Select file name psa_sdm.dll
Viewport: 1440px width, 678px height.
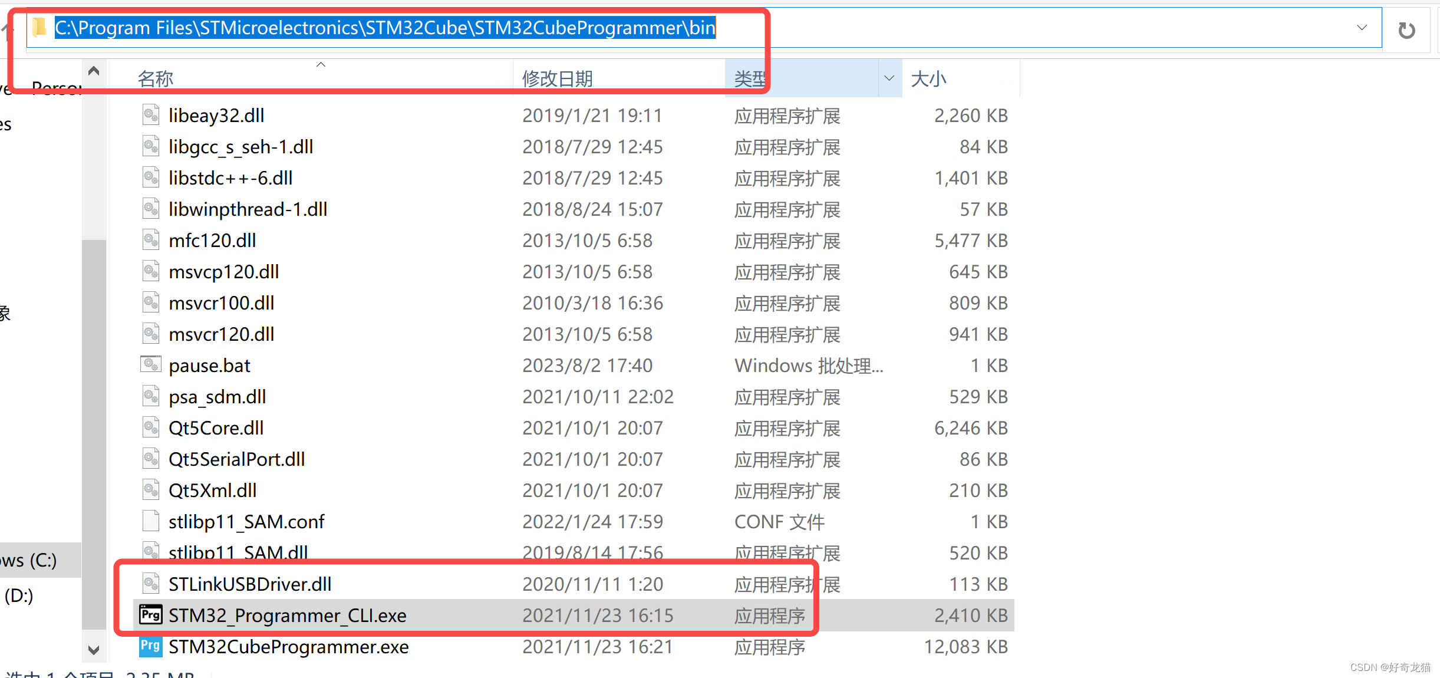pyautogui.click(x=218, y=397)
